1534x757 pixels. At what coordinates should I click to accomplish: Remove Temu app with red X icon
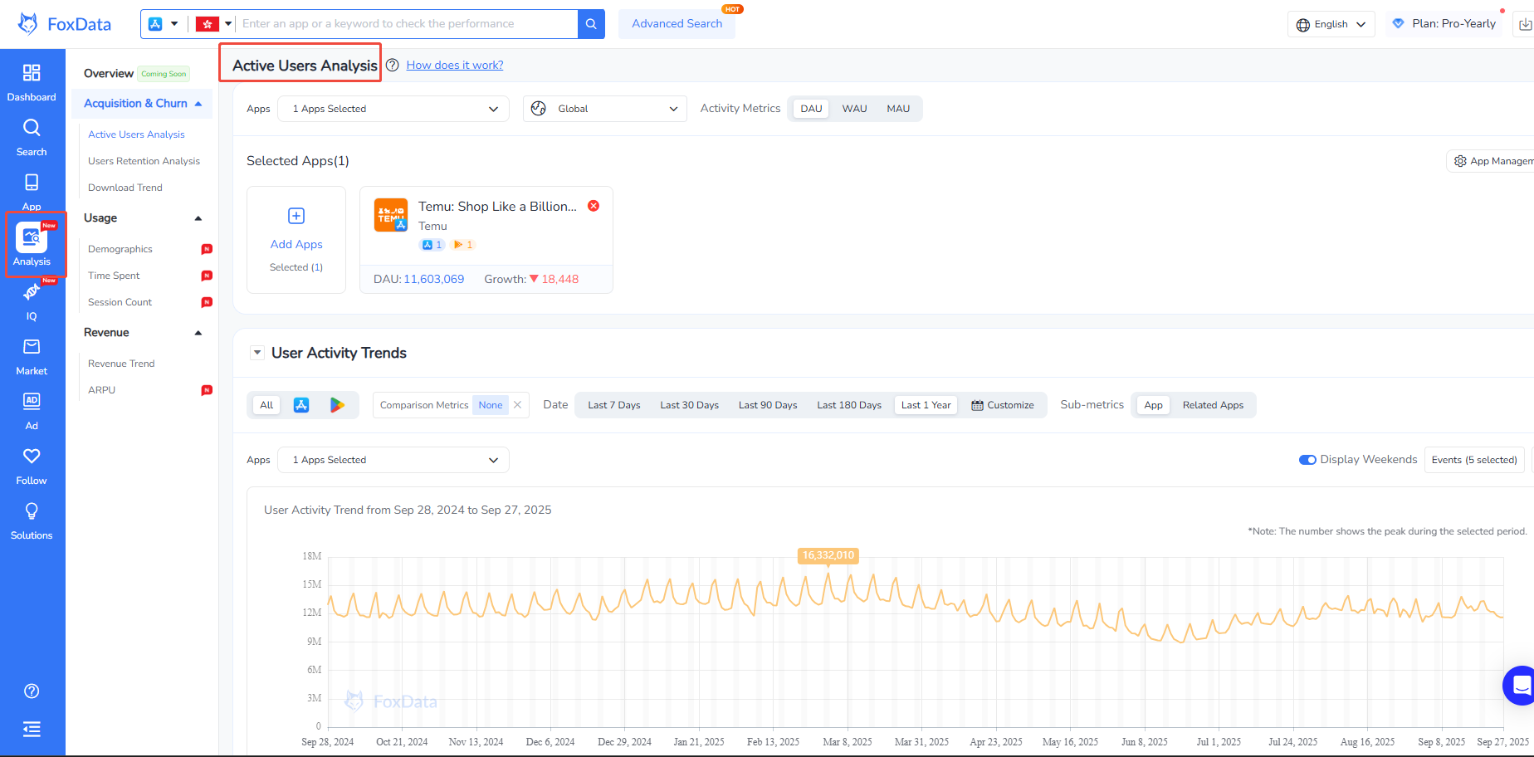(x=594, y=206)
